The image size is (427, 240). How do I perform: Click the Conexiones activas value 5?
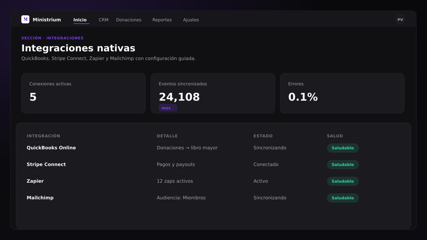[x=33, y=97]
